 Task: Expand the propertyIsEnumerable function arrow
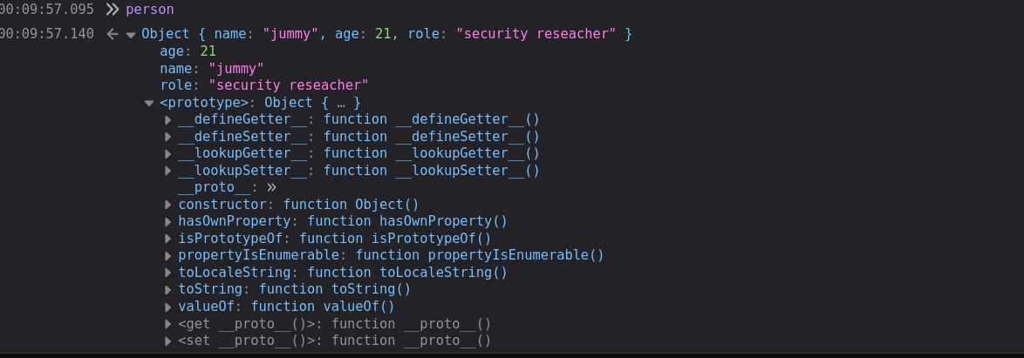coord(167,255)
